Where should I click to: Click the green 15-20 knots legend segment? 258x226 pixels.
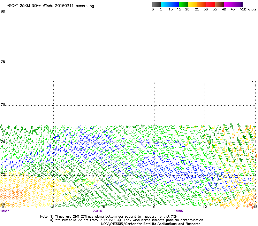(183, 4)
